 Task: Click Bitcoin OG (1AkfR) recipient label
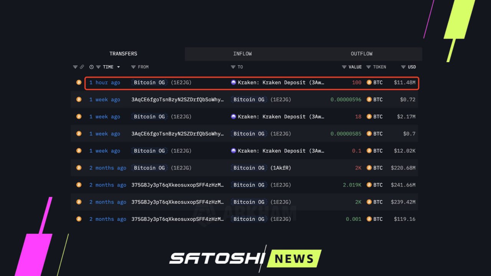pos(249,168)
